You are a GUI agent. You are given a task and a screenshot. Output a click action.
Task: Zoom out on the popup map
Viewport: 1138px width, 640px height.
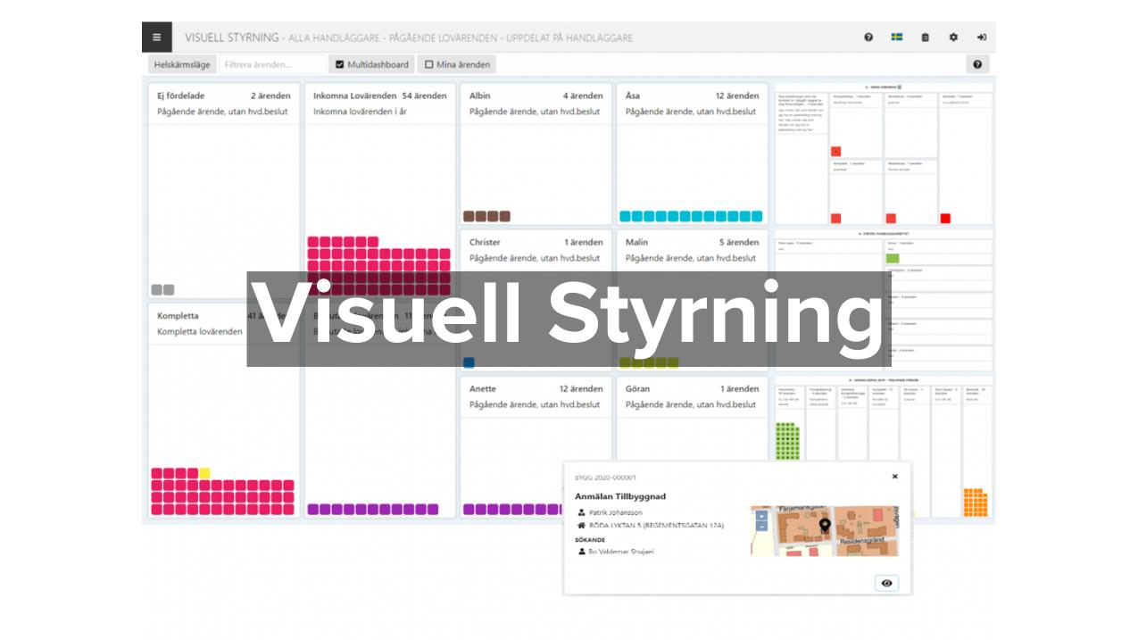point(760,527)
